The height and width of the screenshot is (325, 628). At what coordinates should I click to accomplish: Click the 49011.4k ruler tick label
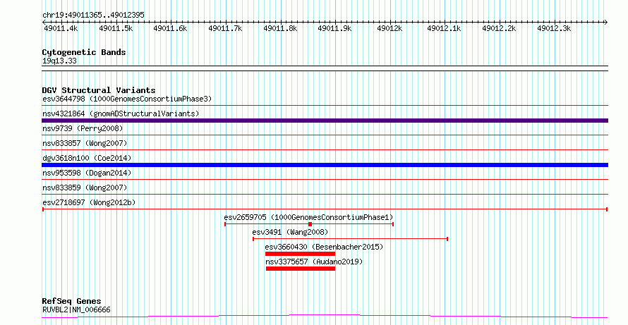point(61,28)
